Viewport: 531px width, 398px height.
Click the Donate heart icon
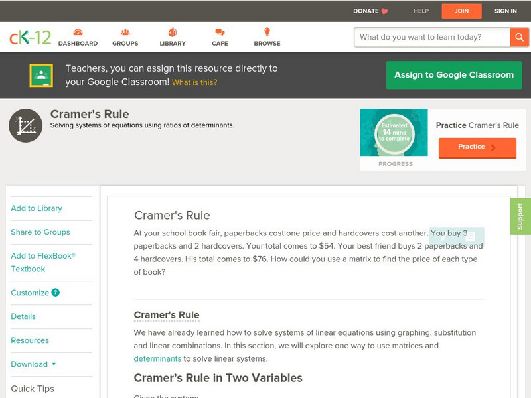click(384, 11)
